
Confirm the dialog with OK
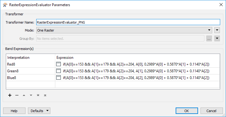pos(187,111)
